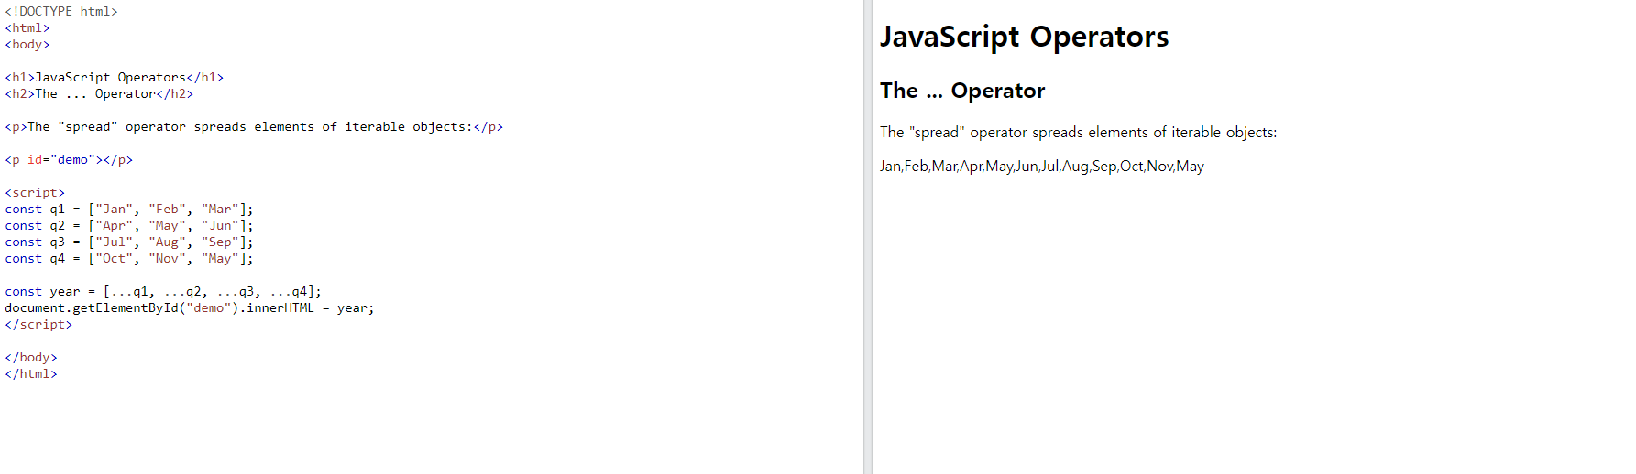
Task: Click the opening <html> tag line
Action: pyautogui.click(x=27, y=28)
